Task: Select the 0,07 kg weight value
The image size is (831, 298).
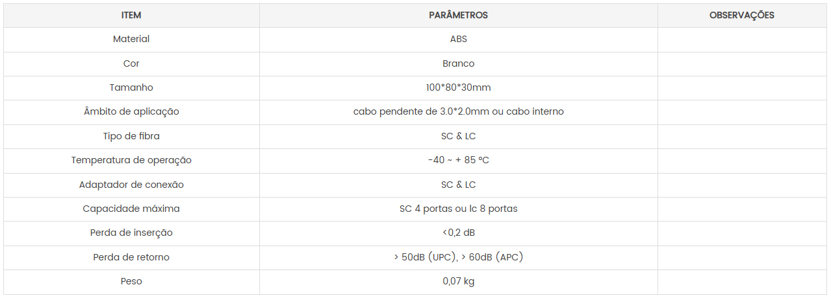Action: point(458,281)
